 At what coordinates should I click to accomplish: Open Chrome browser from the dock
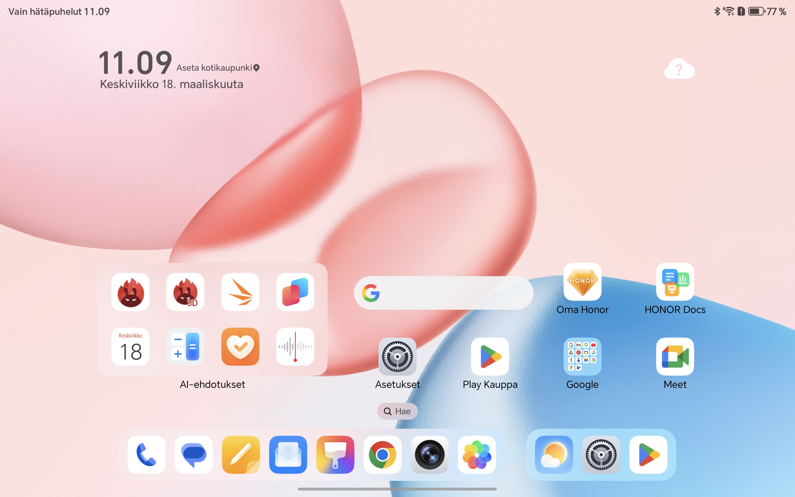[x=382, y=454]
